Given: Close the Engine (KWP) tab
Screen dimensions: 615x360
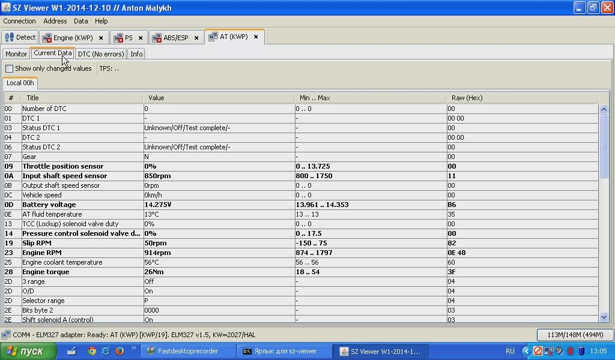Looking at the screenshot, I should (101, 38).
